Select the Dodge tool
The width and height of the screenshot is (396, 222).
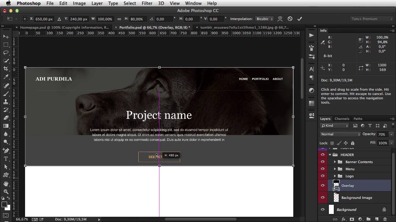tap(6, 142)
